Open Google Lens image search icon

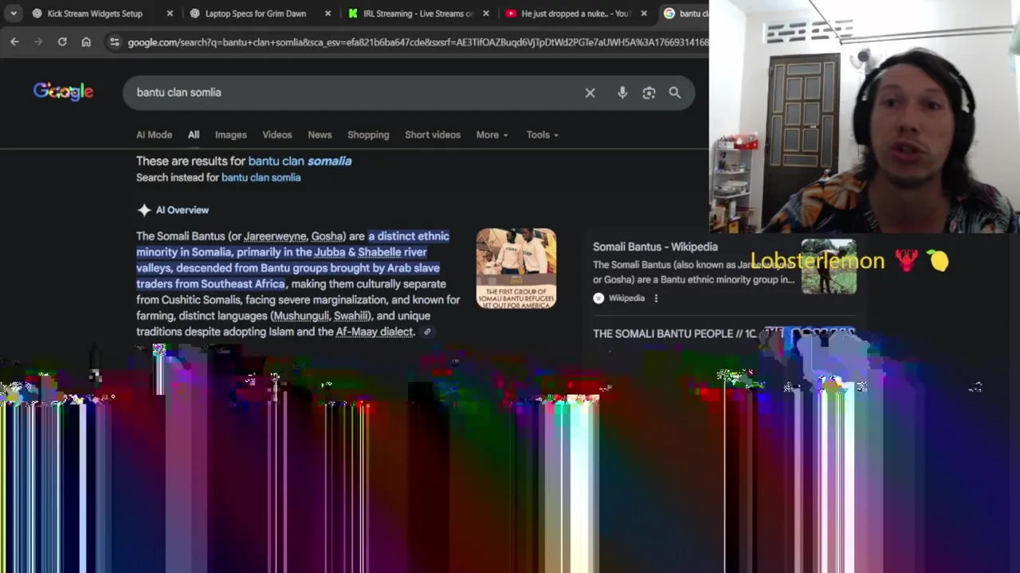click(649, 92)
